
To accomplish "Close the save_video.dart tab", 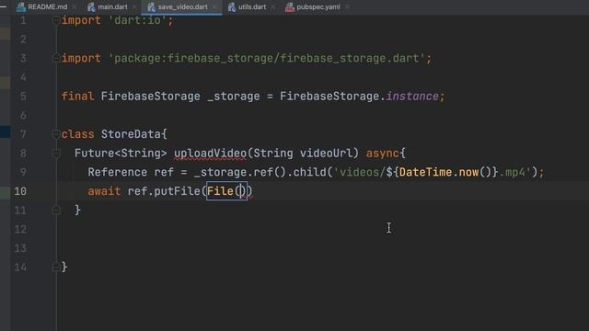I will pos(214,6).
